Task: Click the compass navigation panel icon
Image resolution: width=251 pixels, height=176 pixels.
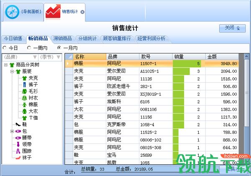Action: [x=12, y=12]
